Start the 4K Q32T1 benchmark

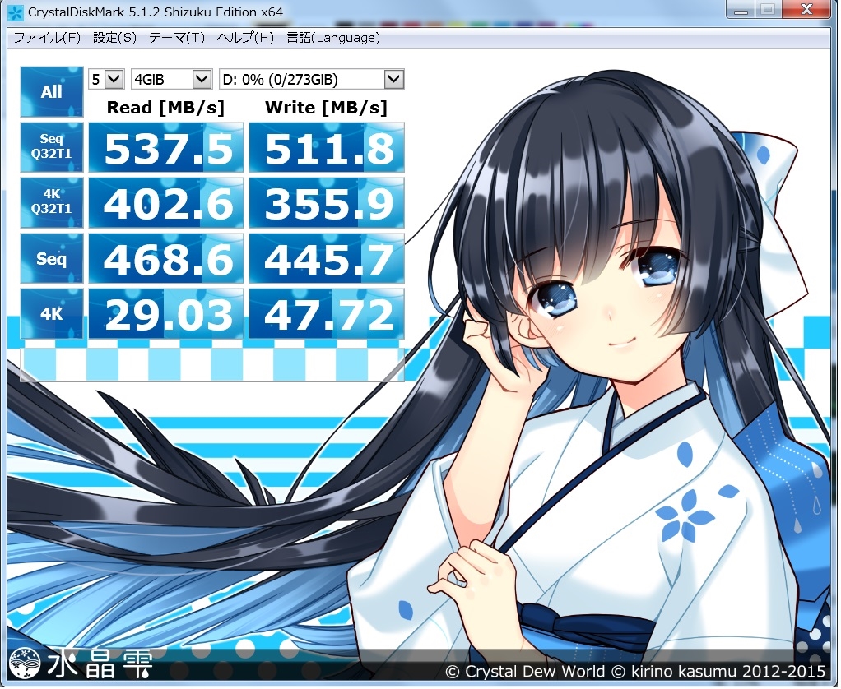tap(52, 202)
